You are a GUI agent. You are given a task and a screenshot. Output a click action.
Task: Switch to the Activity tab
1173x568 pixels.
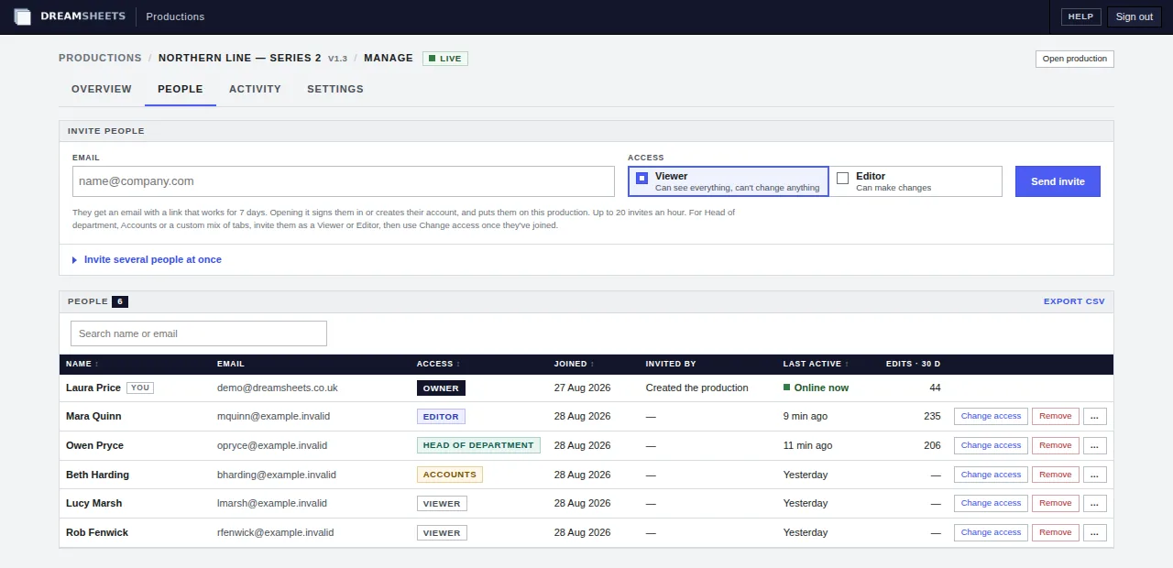pyautogui.click(x=255, y=89)
